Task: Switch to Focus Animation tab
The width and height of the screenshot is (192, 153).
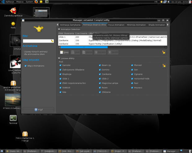Action: (116, 25)
